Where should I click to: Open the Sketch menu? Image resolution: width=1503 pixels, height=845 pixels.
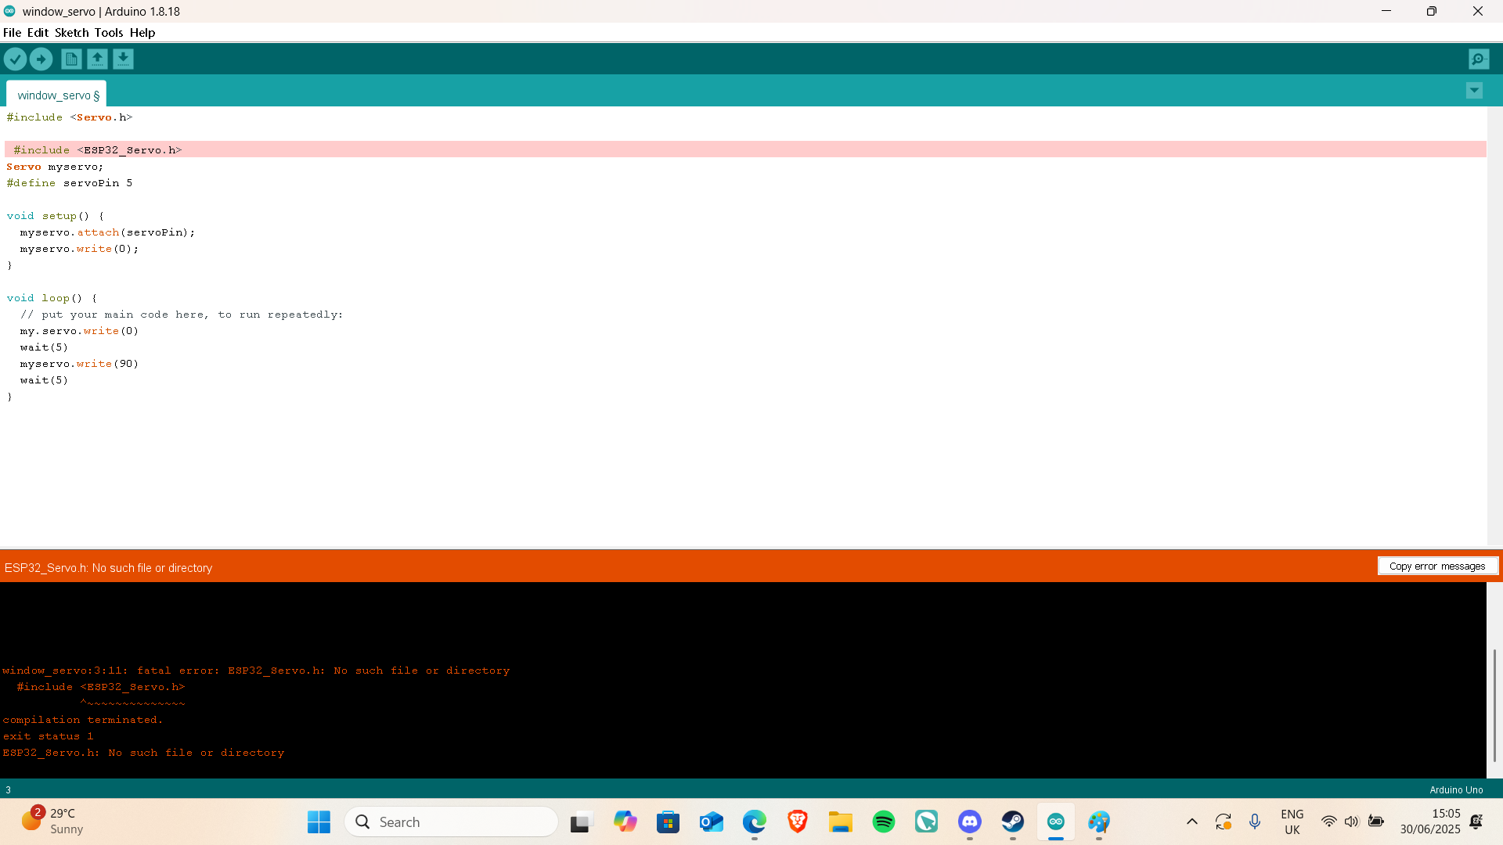(x=71, y=33)
